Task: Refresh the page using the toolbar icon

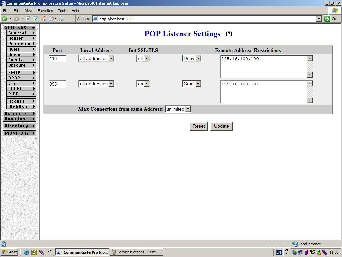Action: coord(36,19)
